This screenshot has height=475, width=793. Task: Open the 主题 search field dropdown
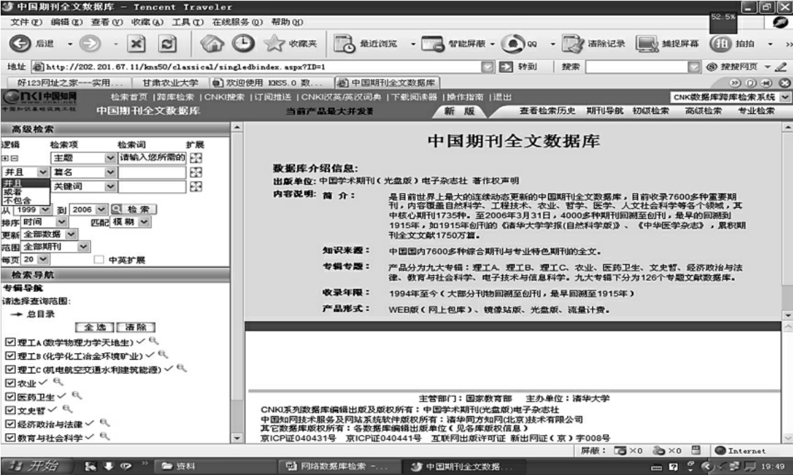(x=110, y=158)
